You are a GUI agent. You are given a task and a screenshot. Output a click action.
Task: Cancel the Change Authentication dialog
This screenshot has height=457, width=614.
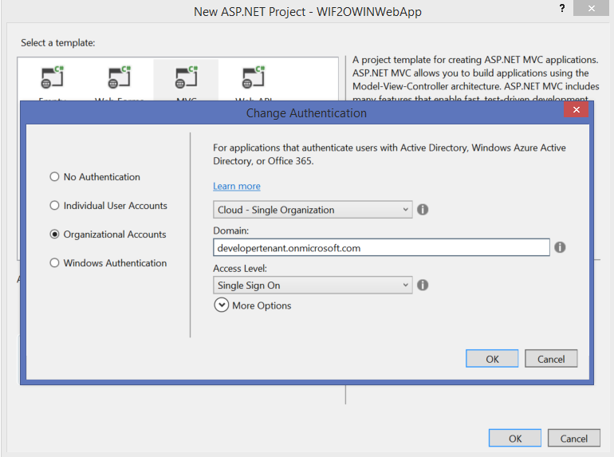pos(551,359)
